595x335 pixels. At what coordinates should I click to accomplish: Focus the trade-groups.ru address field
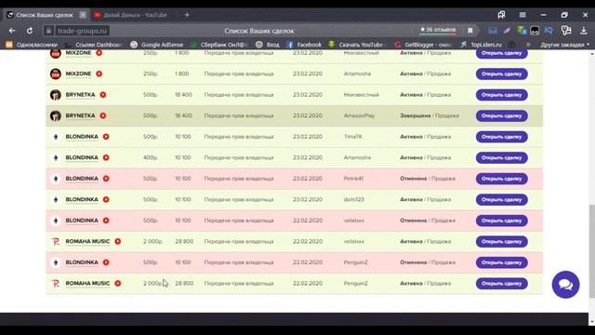pos(82,31)
